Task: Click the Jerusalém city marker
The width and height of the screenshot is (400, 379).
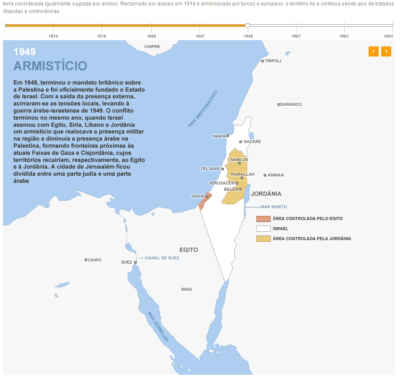Action: (x=237, y=183)
